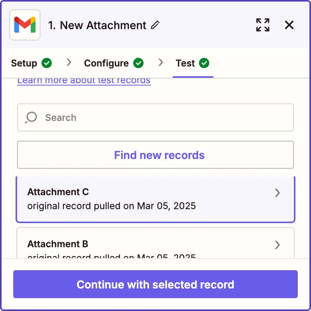The width and height of the screenshot is (311, 311).
Task: Switch to the Test tab
Action: (x=185, y=63)
